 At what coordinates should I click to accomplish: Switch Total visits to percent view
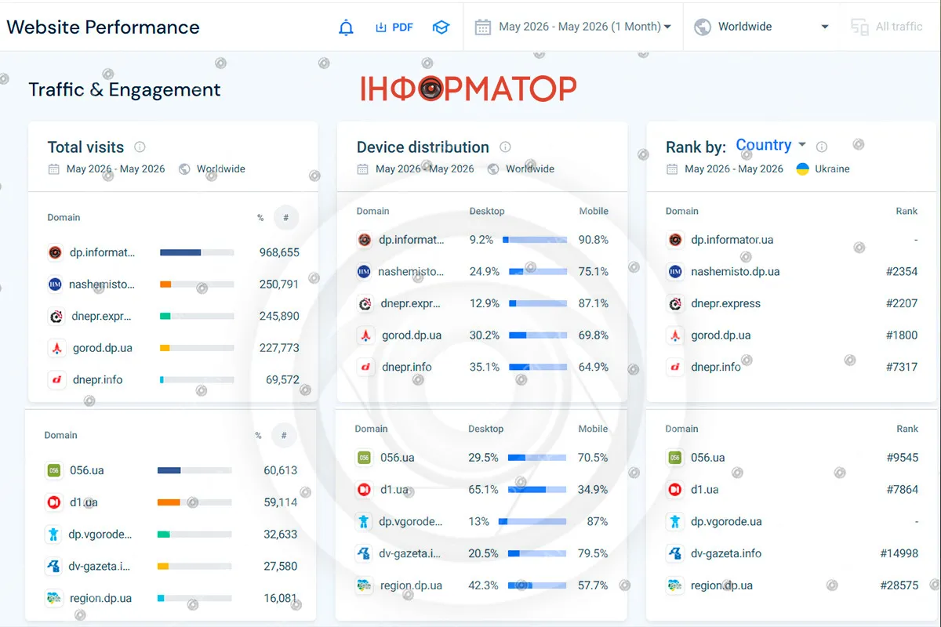pyautogui.click(x=260, y=218)
